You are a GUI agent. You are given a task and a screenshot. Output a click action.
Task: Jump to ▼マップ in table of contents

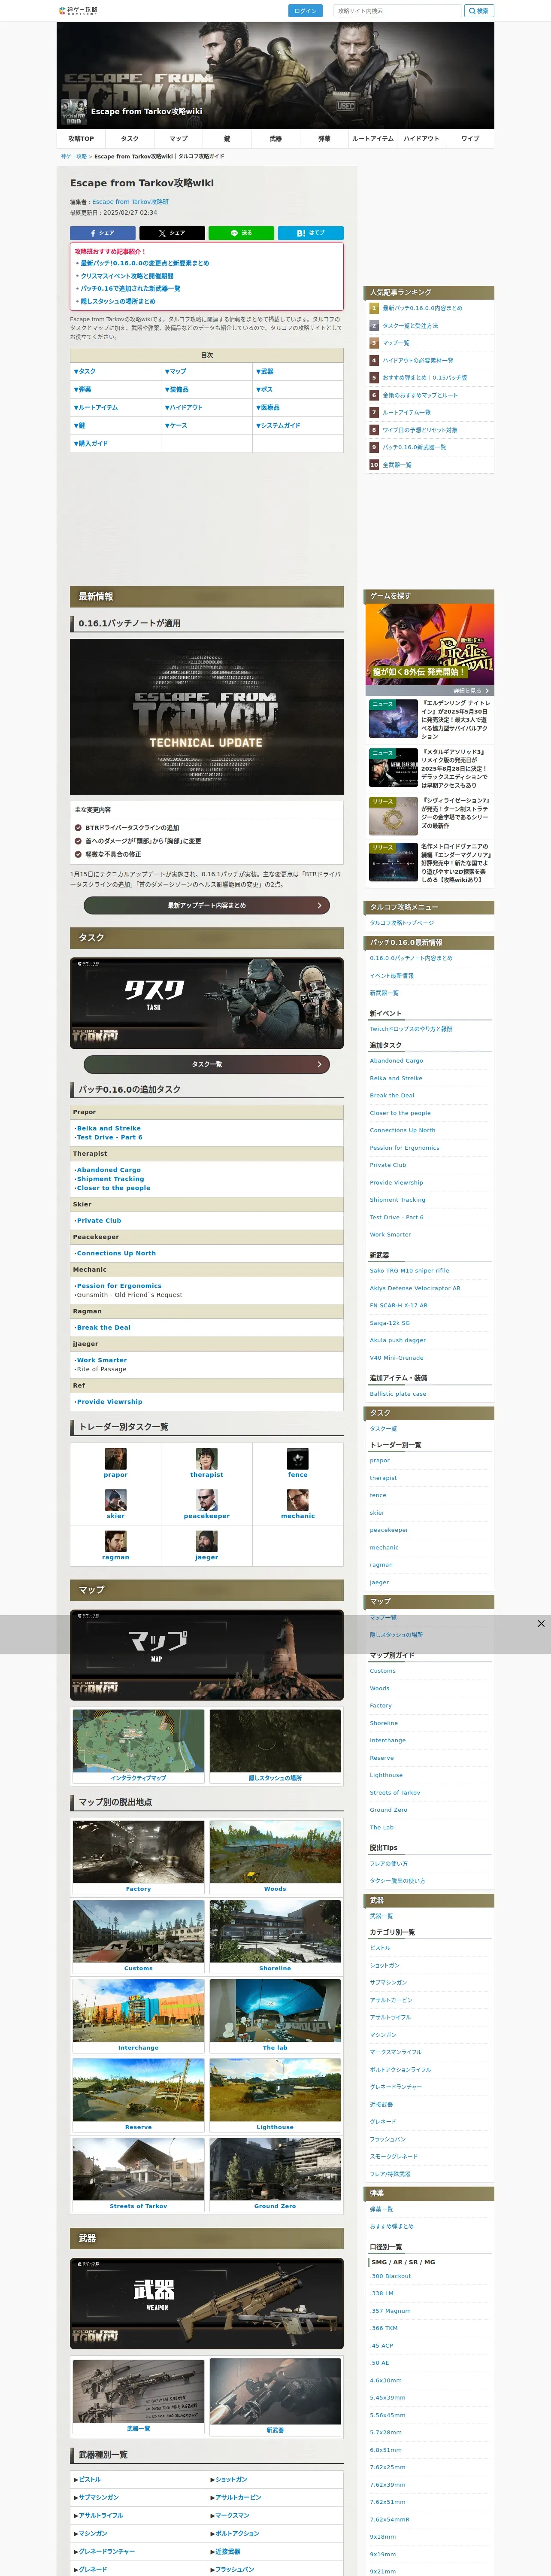176,371
